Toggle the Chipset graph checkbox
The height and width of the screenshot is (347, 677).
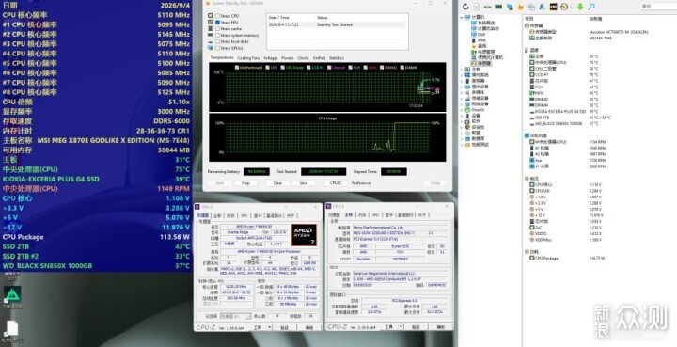[329, 68]
